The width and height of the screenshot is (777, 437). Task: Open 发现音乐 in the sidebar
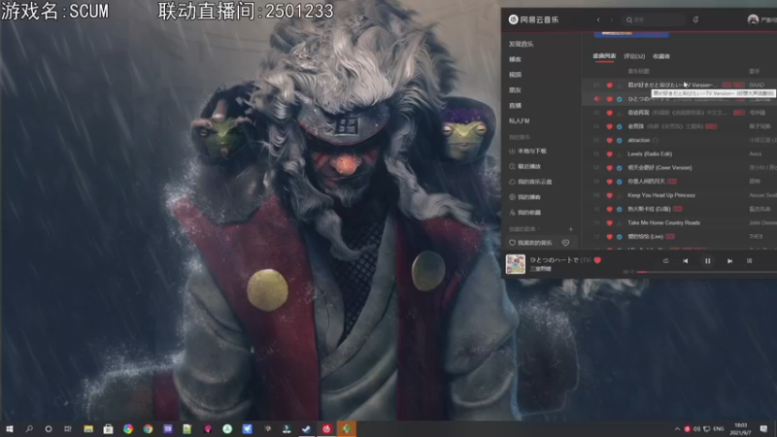(521, 44)
